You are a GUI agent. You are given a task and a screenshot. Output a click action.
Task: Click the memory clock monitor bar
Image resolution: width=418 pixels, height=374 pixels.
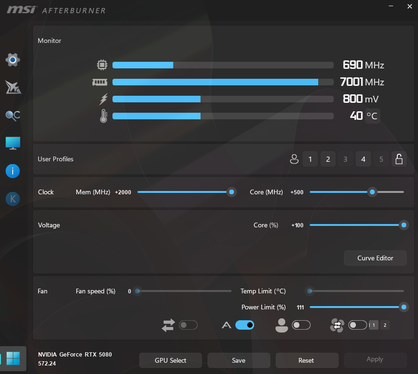tap(223, 82)
